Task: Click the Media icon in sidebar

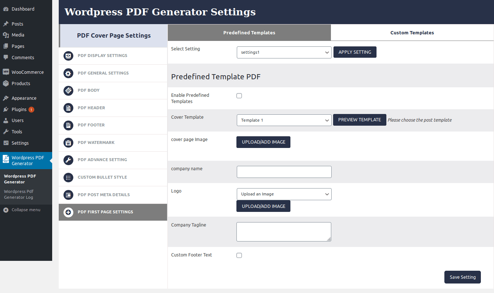Action: click(x=6, y=35)
